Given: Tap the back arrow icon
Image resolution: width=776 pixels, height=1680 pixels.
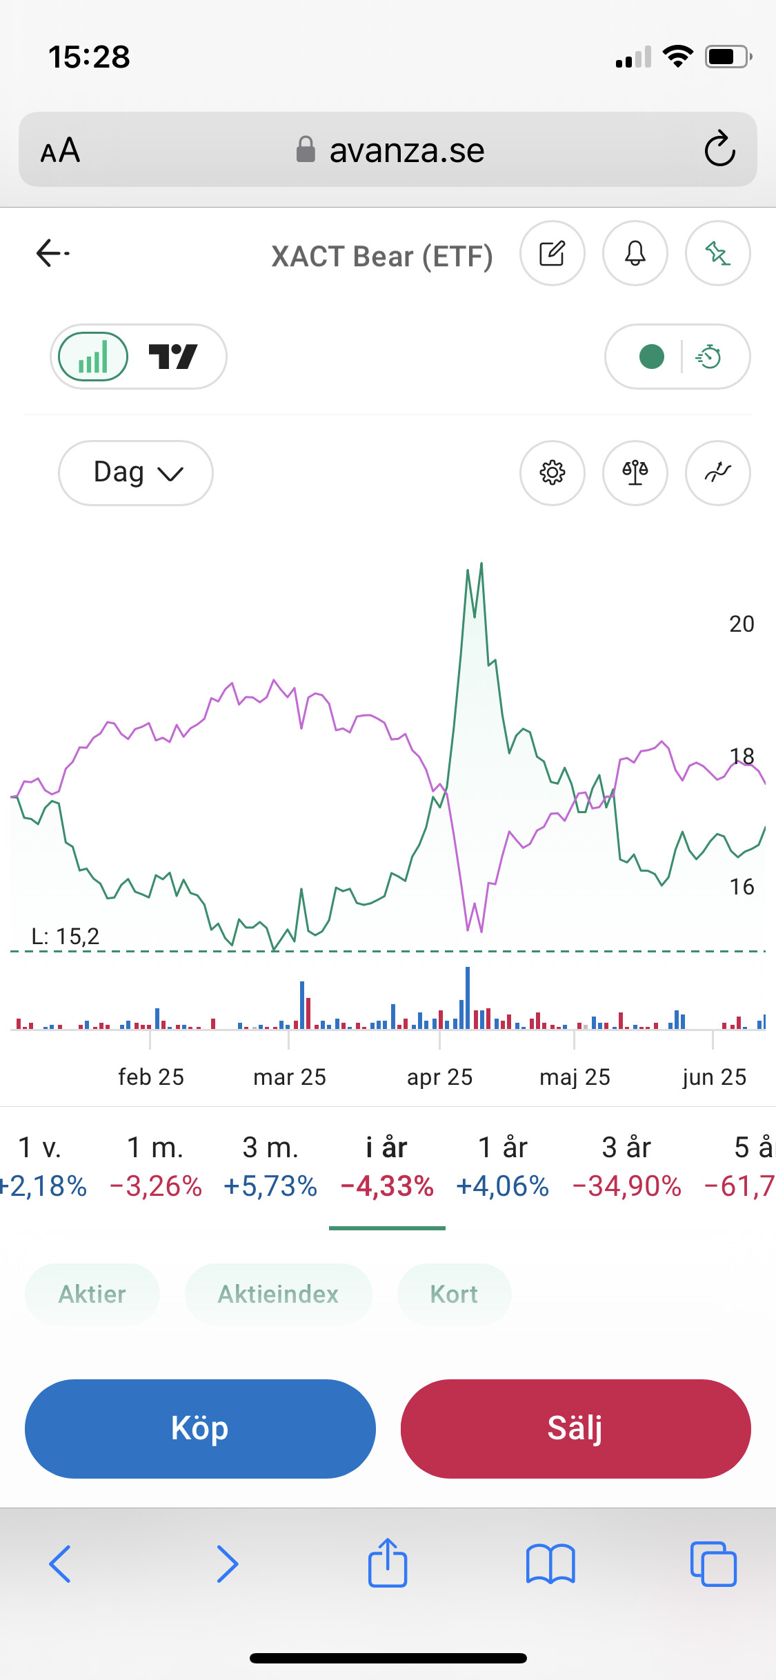Looking at the screenshot, I should tap(52, 253).
